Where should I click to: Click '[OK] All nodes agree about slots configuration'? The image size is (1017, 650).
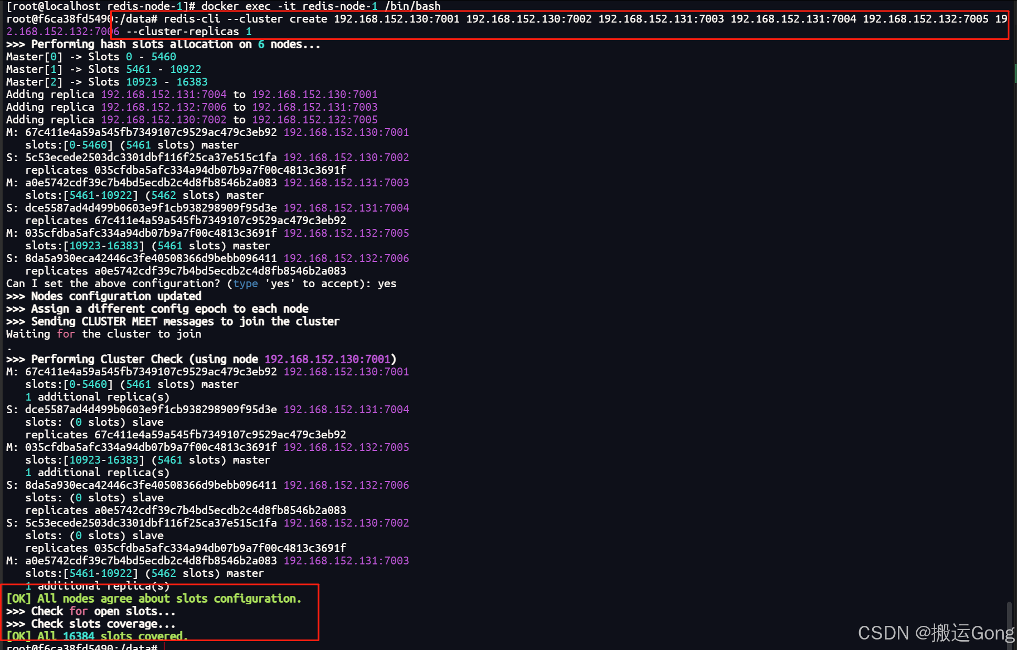coord(154,599)
